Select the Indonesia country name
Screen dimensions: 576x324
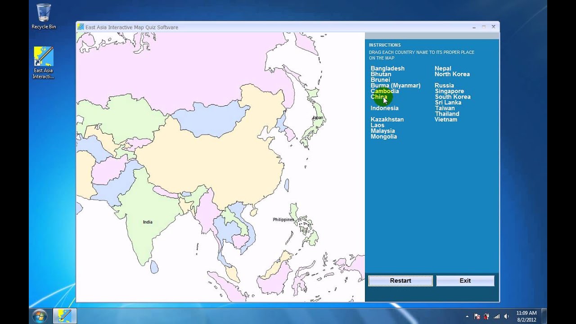pyautogui.click(x=384, y=108)
